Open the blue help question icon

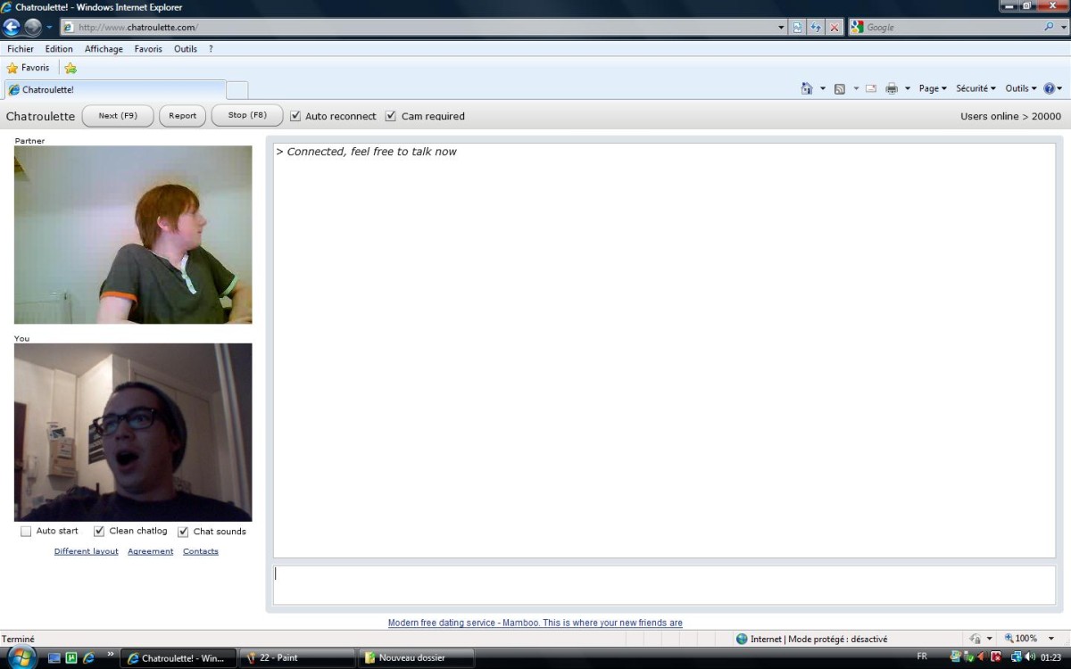(1049, 88)
